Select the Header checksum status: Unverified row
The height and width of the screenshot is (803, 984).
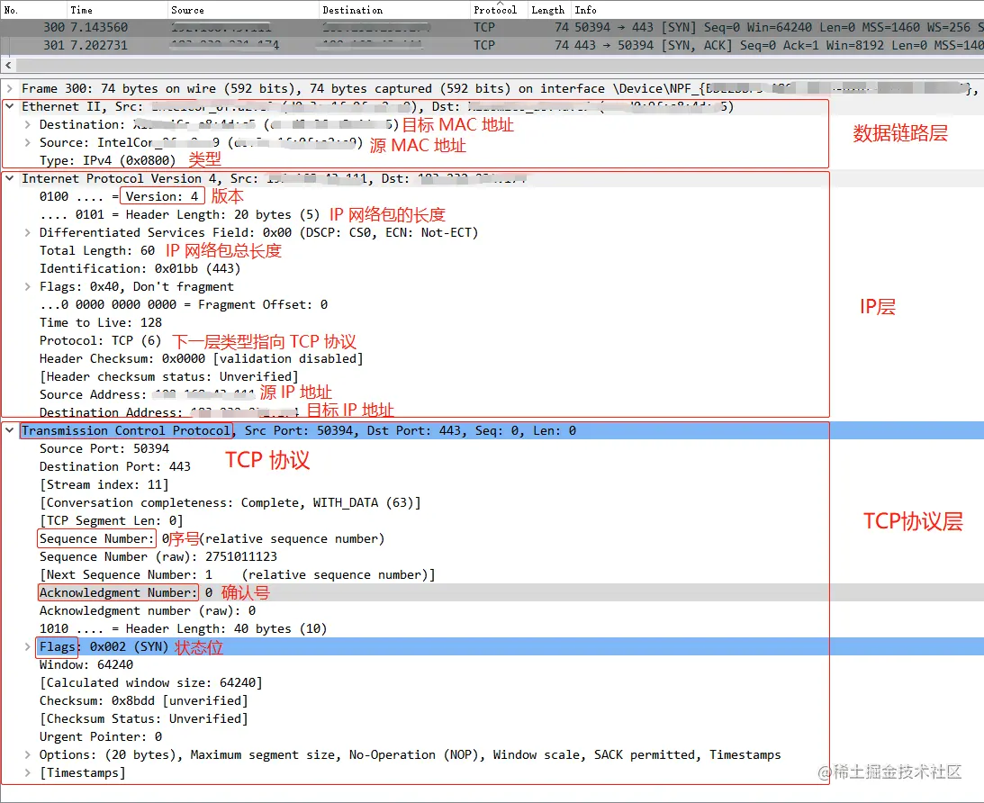pyautogui.click(x=169, y=376)
